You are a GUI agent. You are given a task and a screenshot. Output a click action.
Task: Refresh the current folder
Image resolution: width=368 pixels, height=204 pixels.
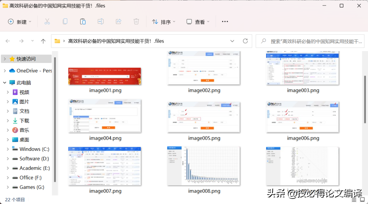pyautogui.click(x=245, y=41)
